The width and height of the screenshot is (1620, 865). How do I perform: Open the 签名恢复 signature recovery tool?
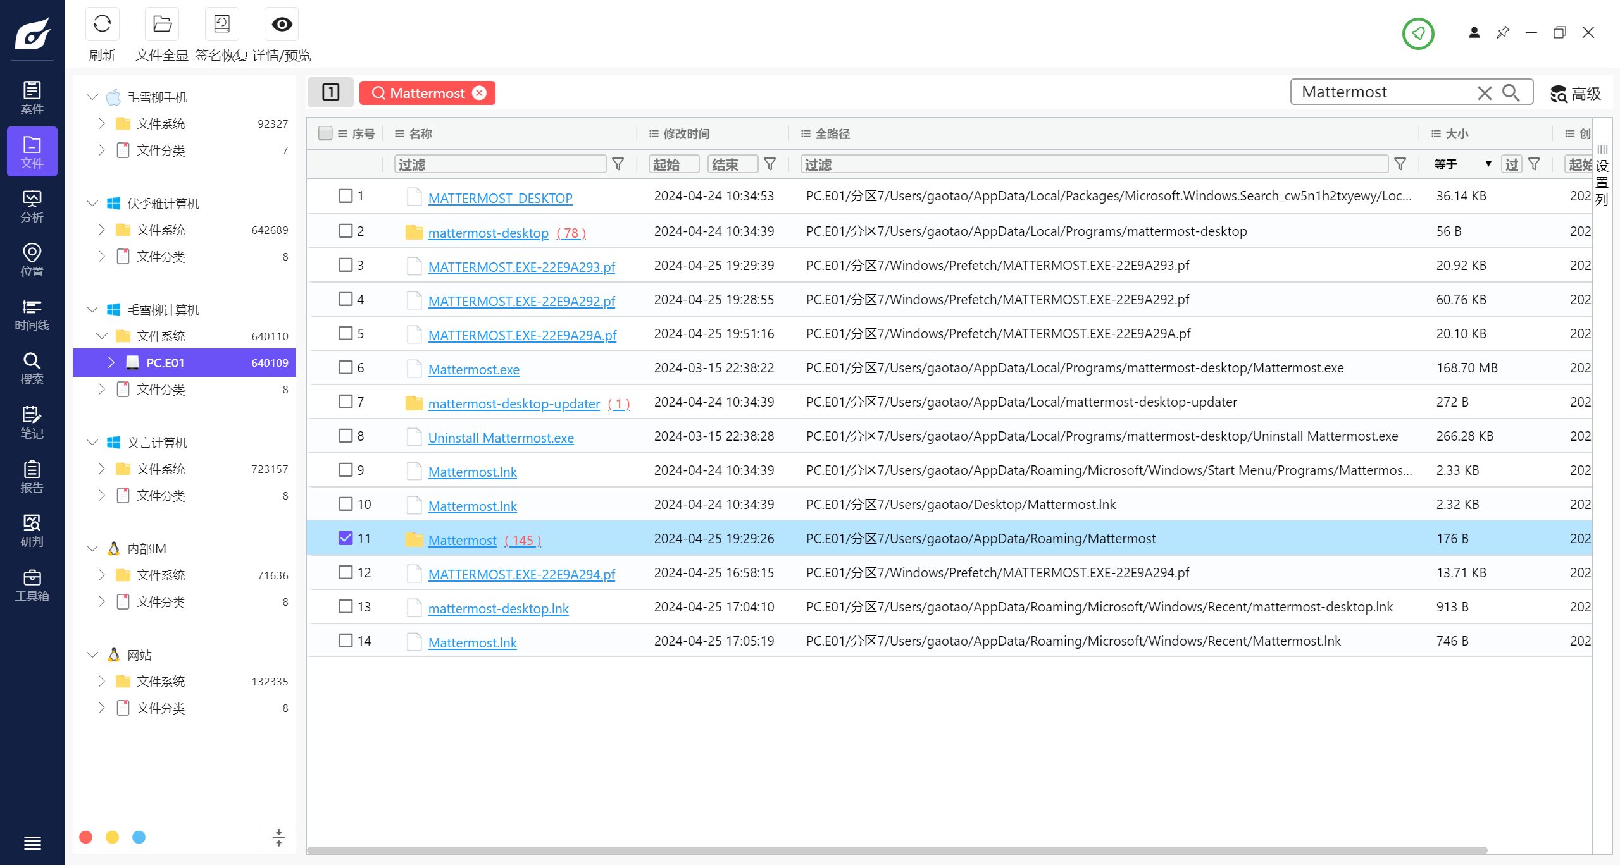[221, 25]
